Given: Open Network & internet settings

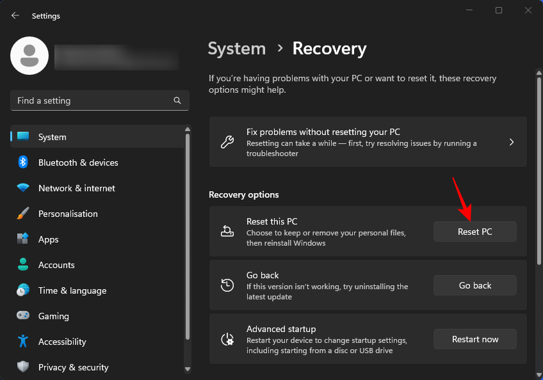Looking at the screenshot, I should 76,188.
